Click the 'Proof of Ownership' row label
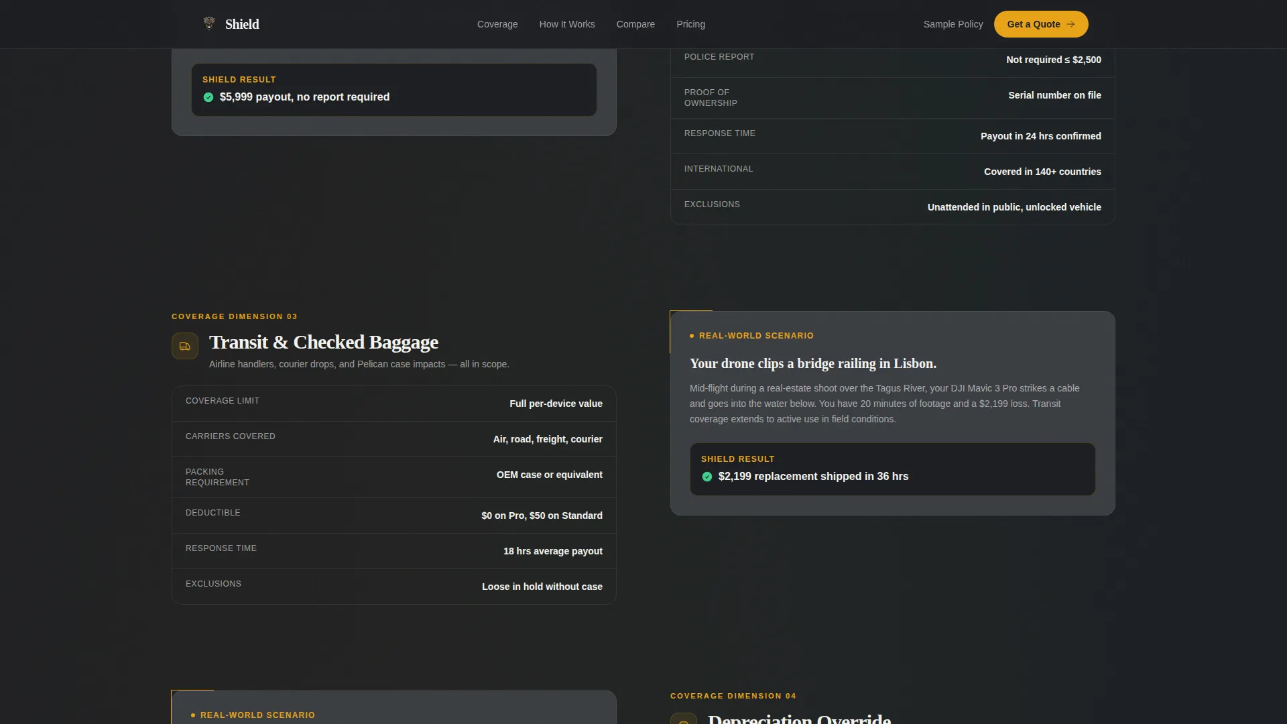The height and width of the screenshot is (724, 1287). (711, 98)
